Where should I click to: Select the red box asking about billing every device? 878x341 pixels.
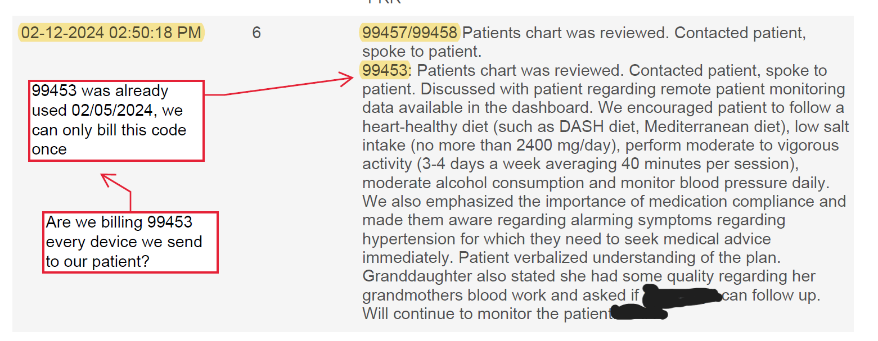[x=130, y=242]
